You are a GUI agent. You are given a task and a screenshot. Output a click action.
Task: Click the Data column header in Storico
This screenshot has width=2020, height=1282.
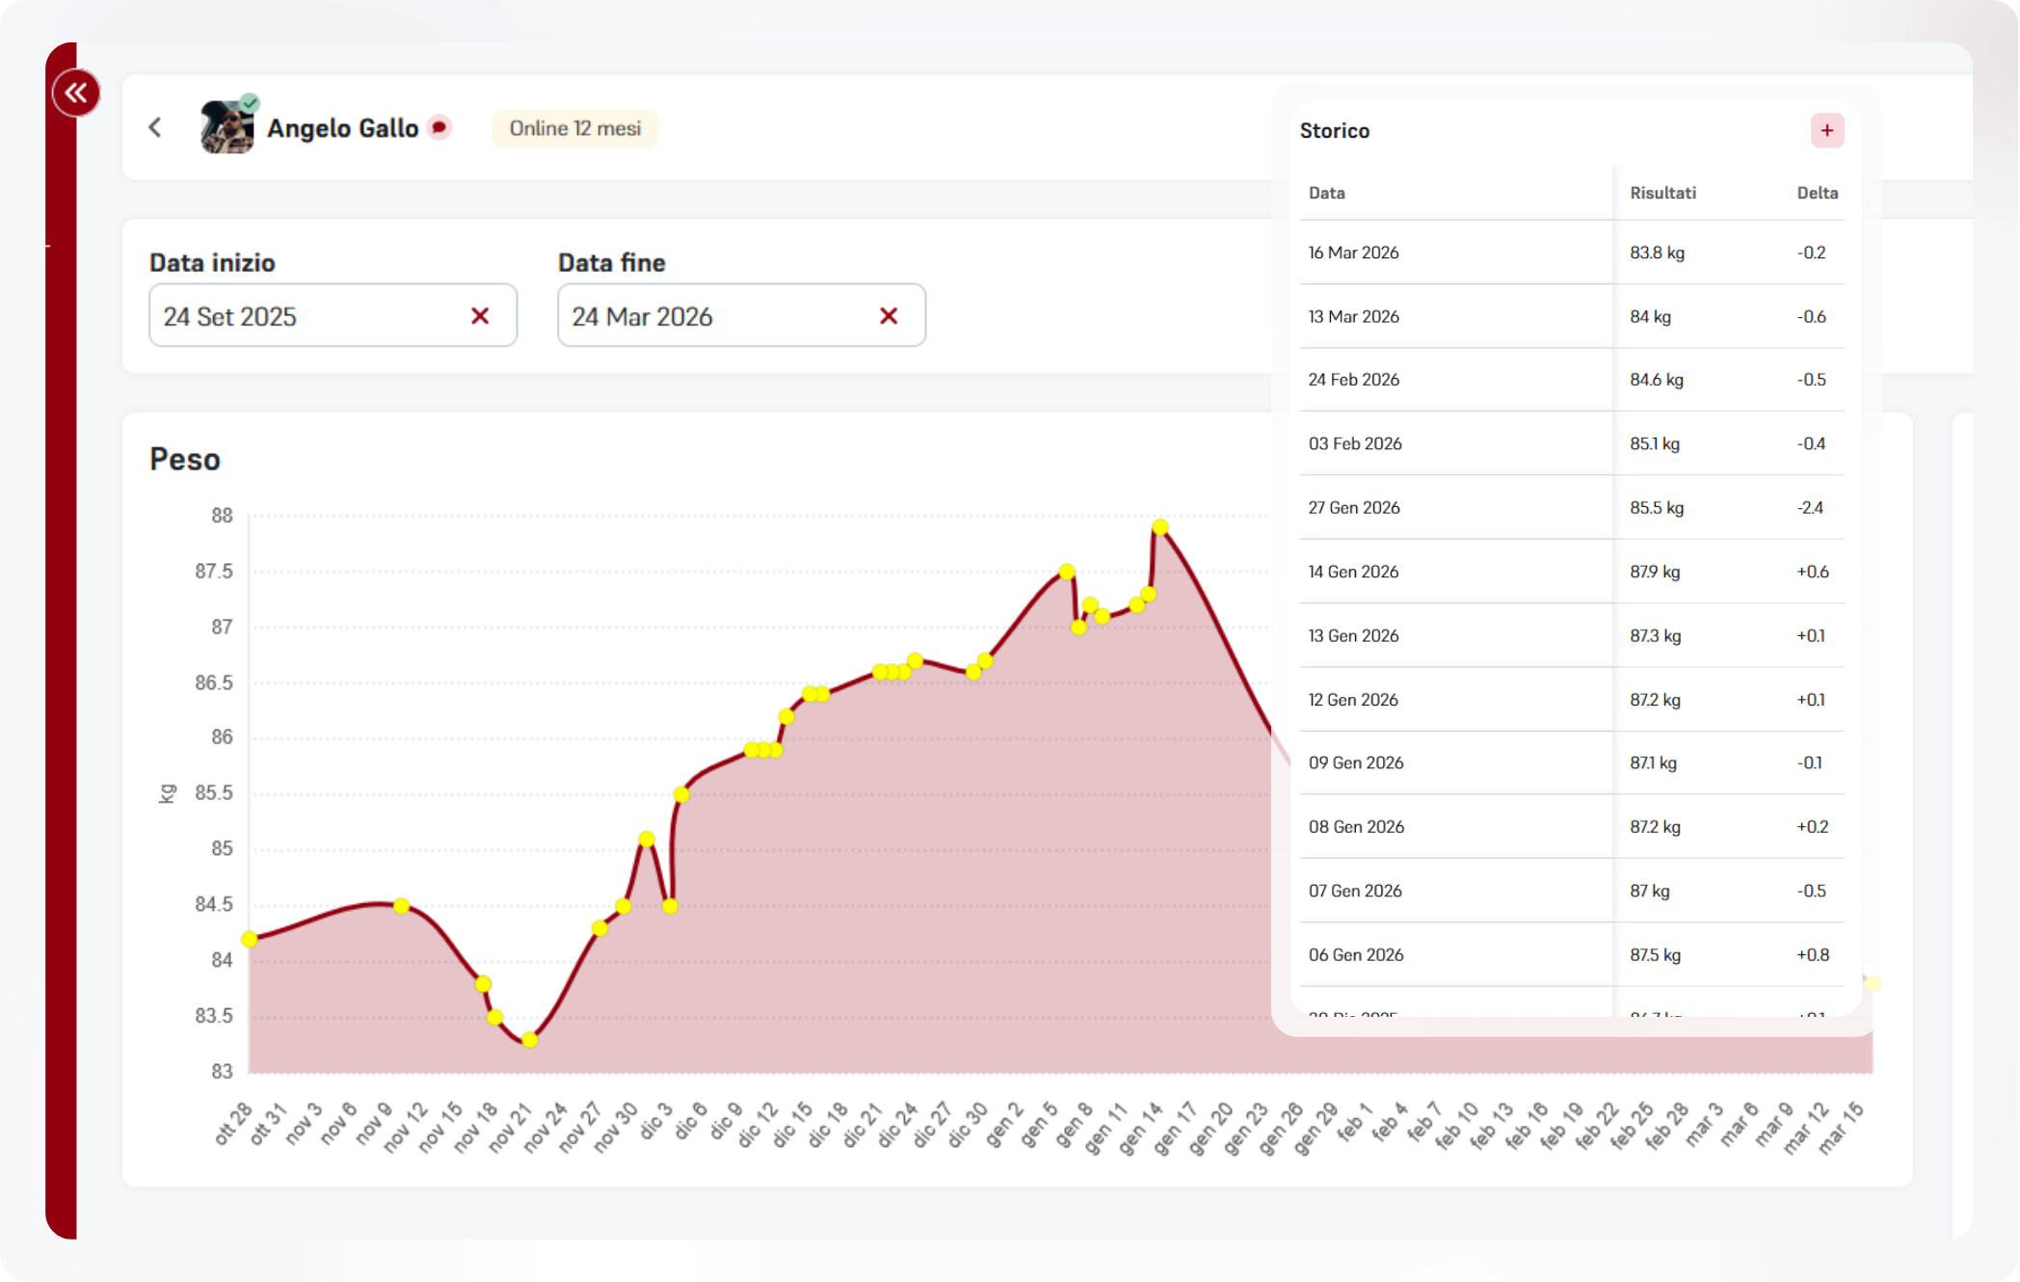point(1326,193)
